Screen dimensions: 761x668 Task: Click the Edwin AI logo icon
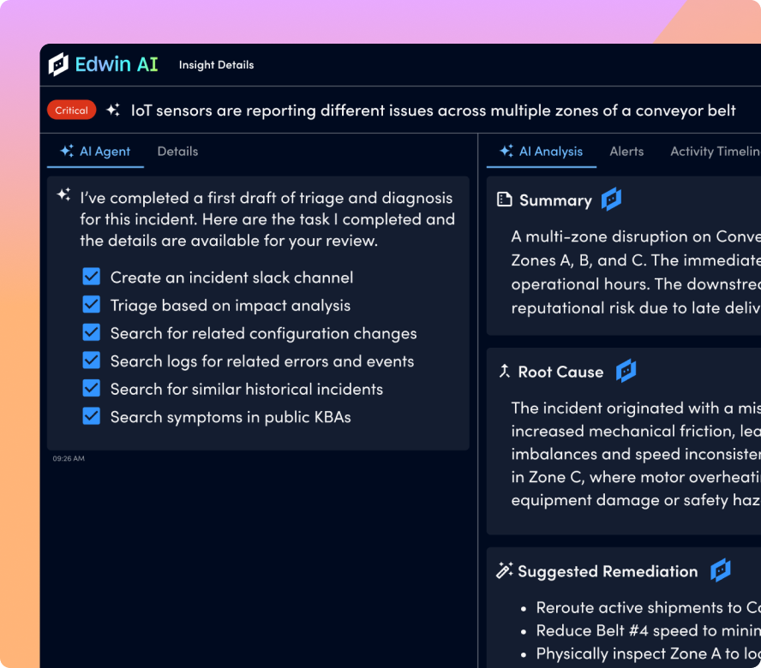[x=58, y=64]
